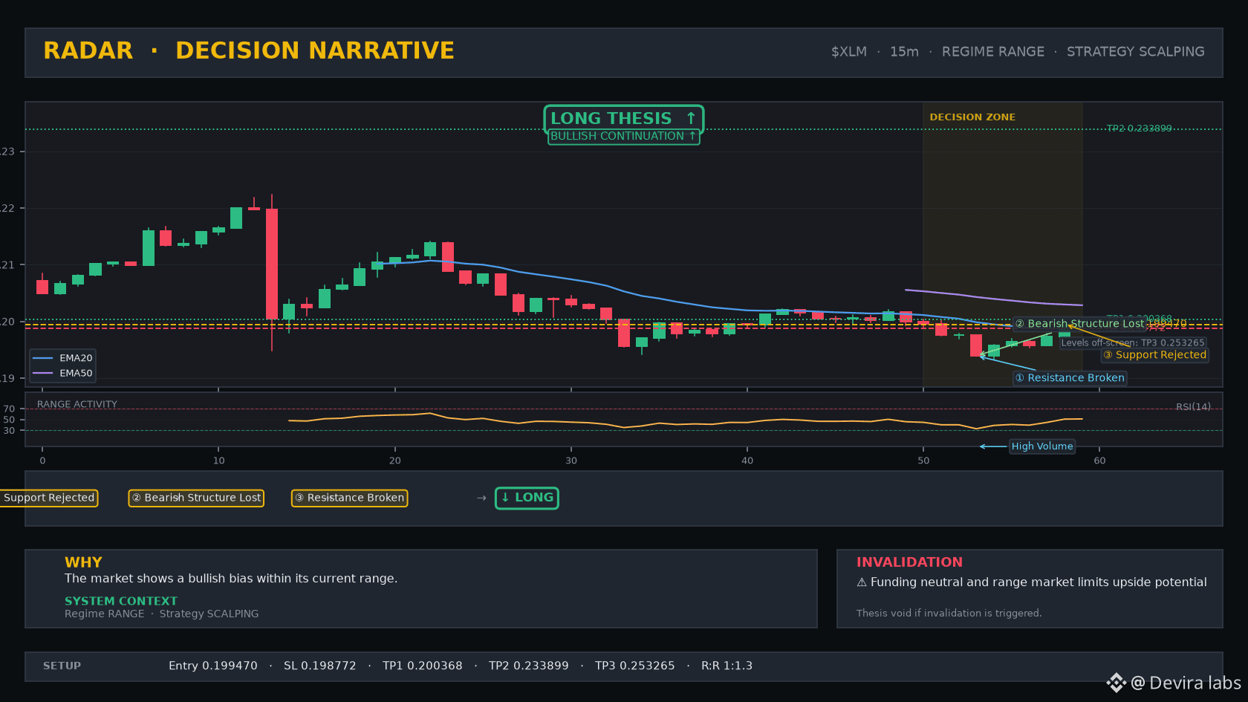Click the Support Rejected chart annotation
The image size is (1248, 702).
1154,355
